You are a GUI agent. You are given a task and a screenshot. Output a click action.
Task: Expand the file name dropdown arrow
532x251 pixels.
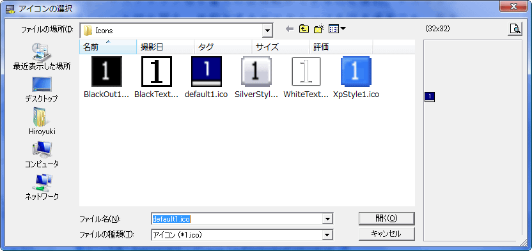327,219
